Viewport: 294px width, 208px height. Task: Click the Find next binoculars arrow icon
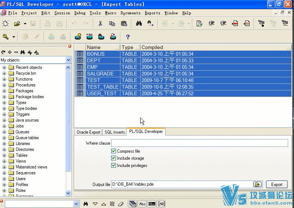point(150,23)
